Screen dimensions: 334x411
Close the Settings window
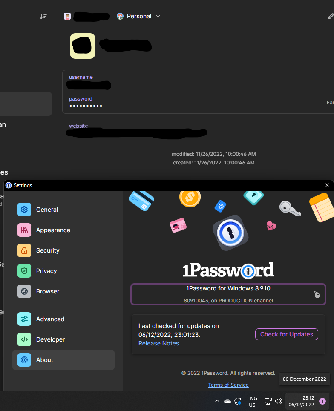[327, 185]
